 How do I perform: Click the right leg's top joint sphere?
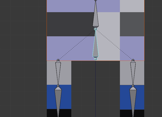[133, 60]
